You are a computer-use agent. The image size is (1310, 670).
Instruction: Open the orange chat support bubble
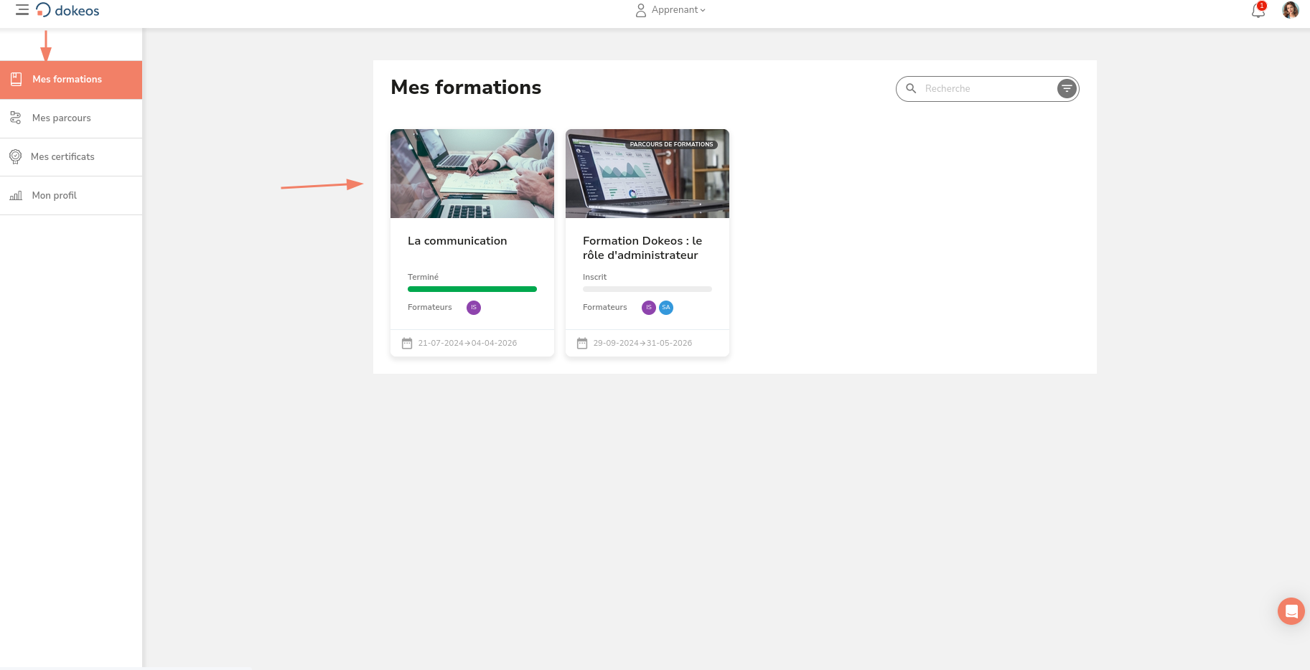tap(1291, 611)
